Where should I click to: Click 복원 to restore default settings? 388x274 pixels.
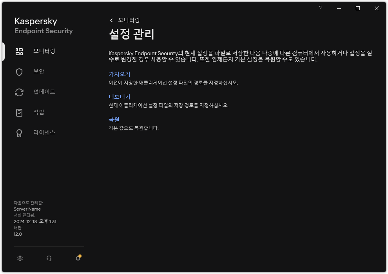tap(115, 119)
